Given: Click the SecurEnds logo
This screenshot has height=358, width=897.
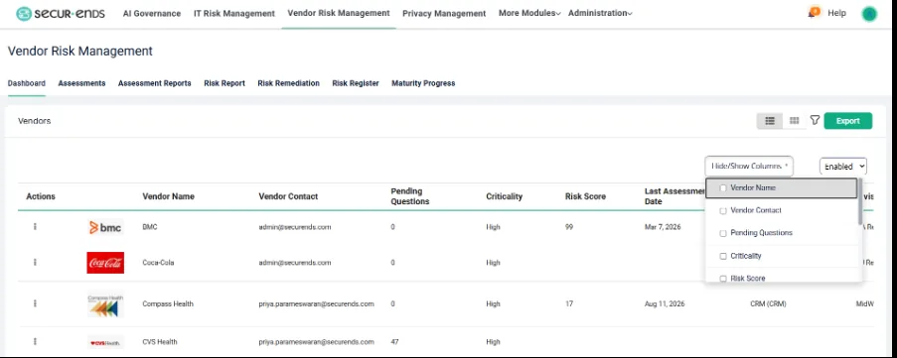Looking at the screenshot, I should (x=60, y=13).
